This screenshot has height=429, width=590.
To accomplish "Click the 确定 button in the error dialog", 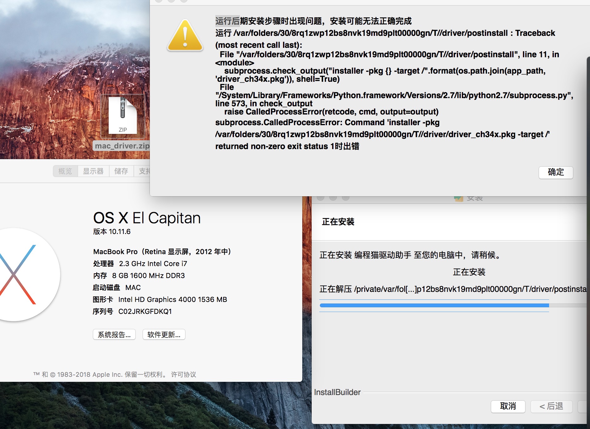I will [556, 172].
